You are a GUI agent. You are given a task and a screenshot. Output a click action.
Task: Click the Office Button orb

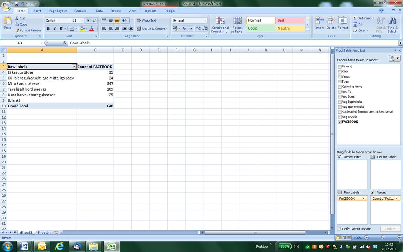(x=6, y=6)
